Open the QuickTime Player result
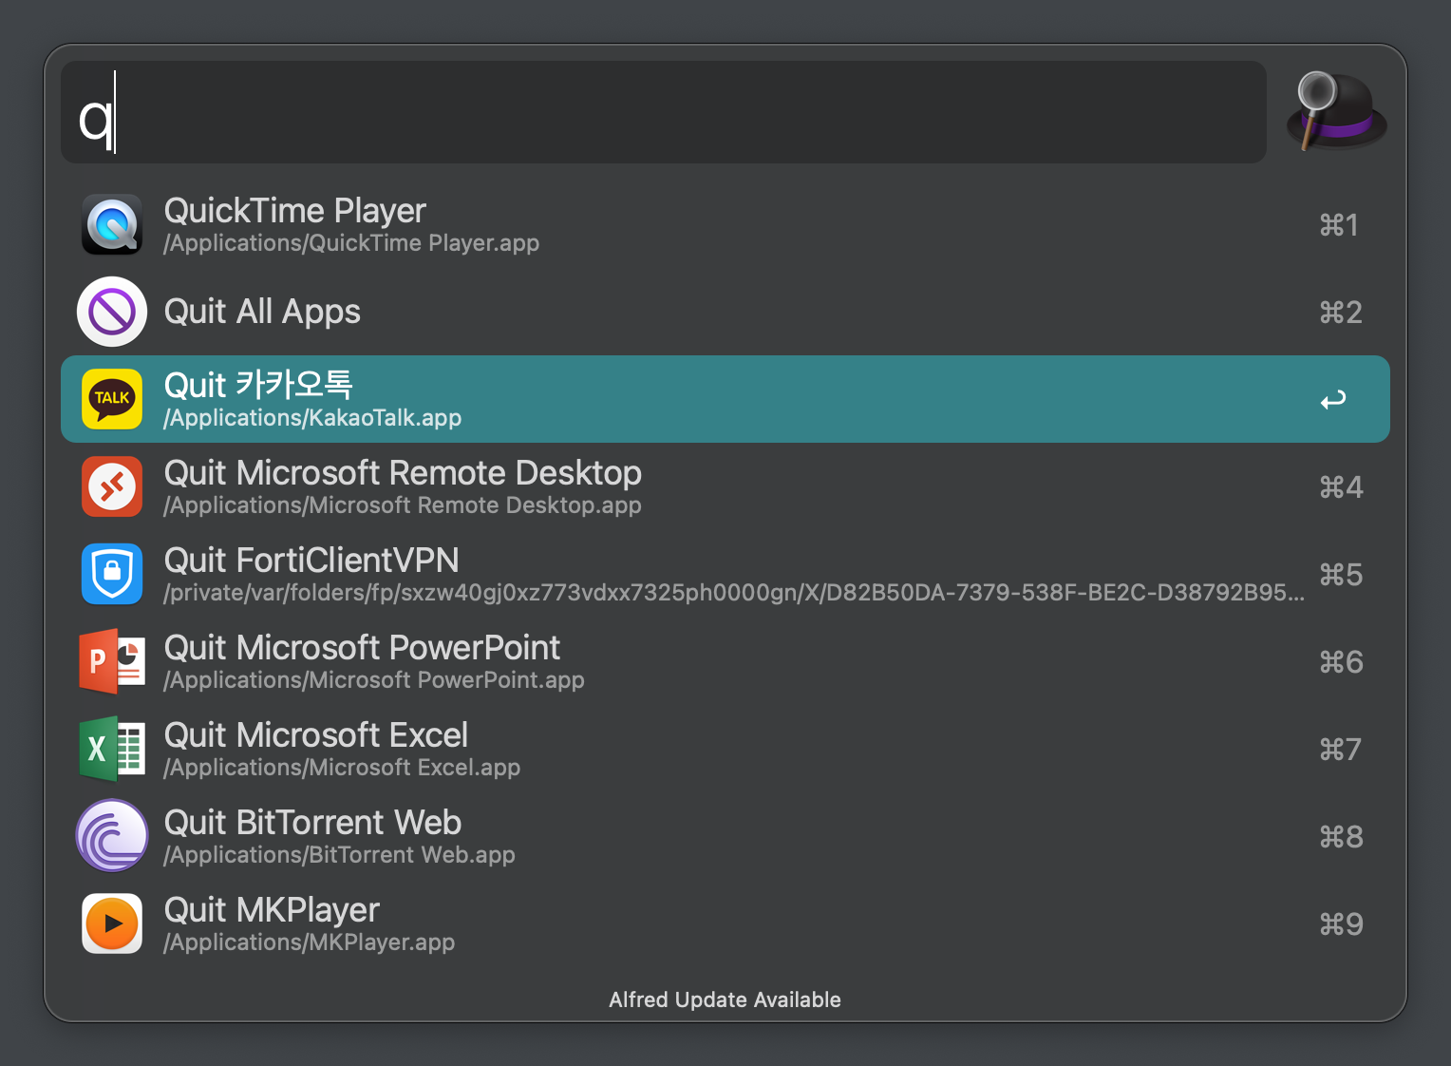The width and height of the screenshot is (1451, 1066). (x=725, y=225)
